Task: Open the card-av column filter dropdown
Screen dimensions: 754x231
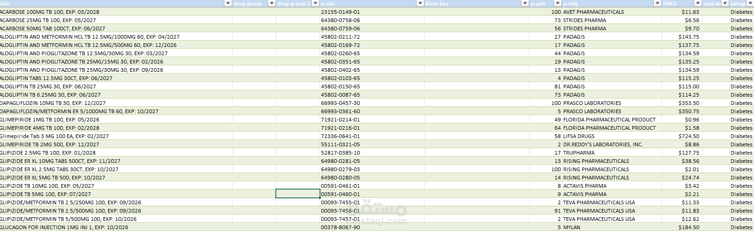Action: point(725,3)
